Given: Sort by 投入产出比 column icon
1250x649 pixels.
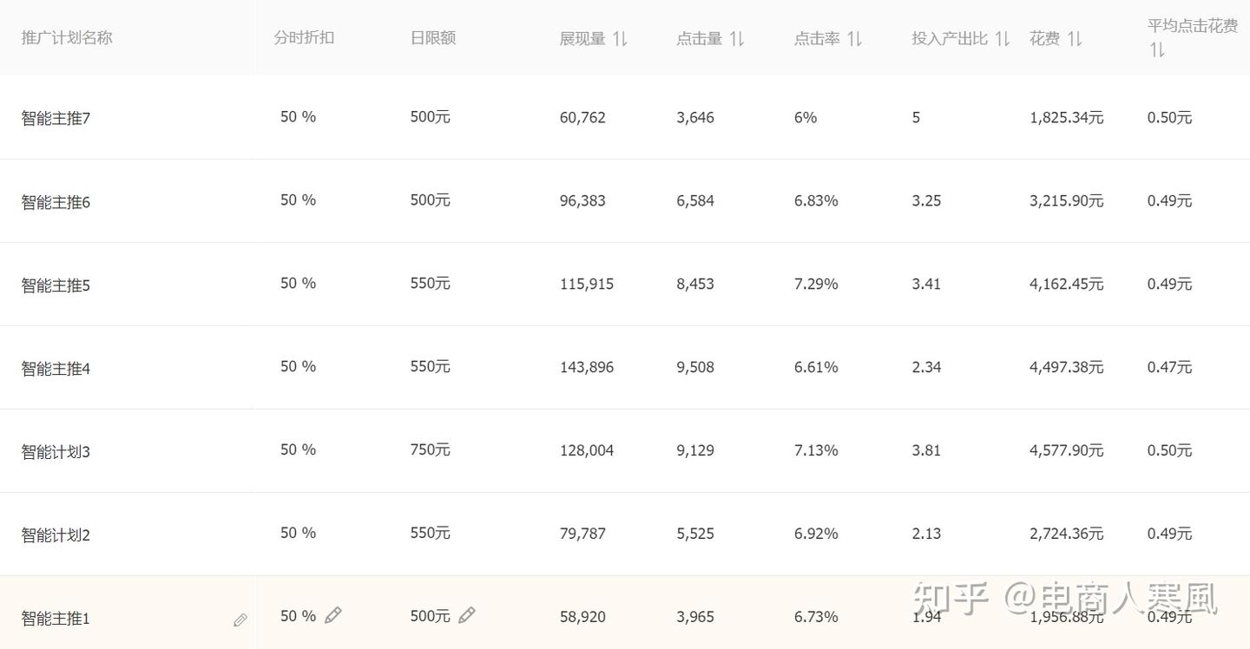Looking at the screenshot, I should (x=1003, y=38).
